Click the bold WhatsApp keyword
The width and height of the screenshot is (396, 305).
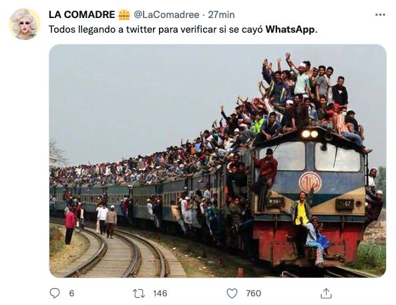(x=290, y=29)
